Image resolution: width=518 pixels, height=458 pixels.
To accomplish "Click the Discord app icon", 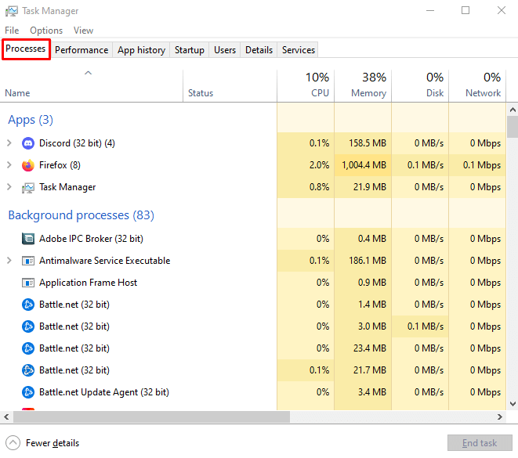I will (28, 143).
